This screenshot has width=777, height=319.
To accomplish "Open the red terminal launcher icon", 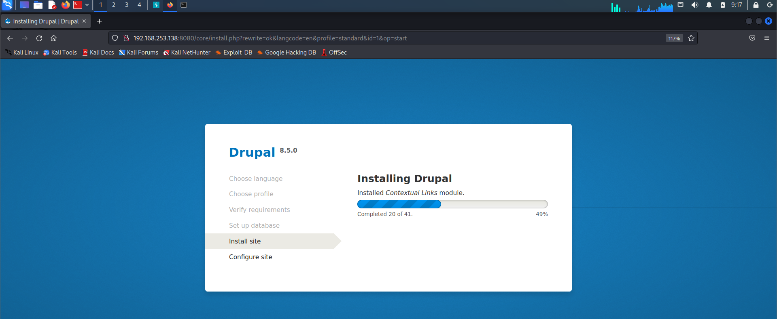I will pyautogui.click(x=78, y=5).
